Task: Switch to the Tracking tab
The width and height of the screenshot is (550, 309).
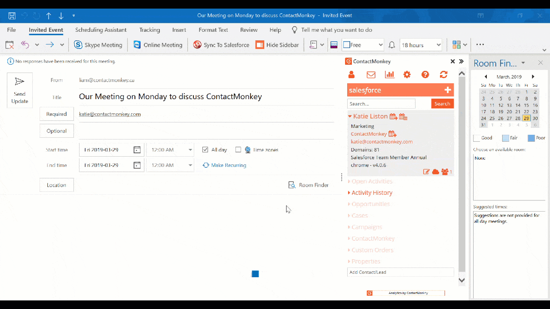Action: pos(150,30)
